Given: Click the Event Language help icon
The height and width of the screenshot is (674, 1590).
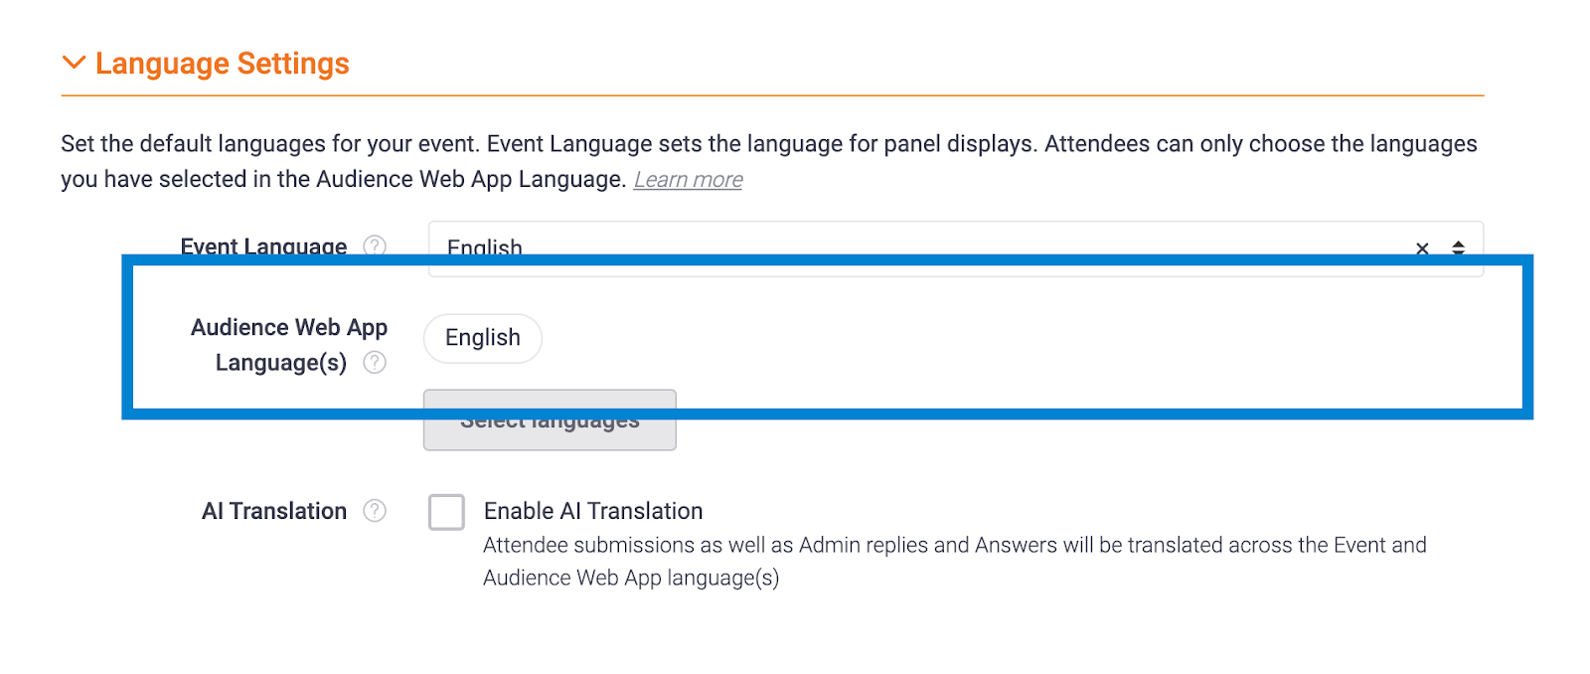Looking at the screenshot, I should point(375,246).
